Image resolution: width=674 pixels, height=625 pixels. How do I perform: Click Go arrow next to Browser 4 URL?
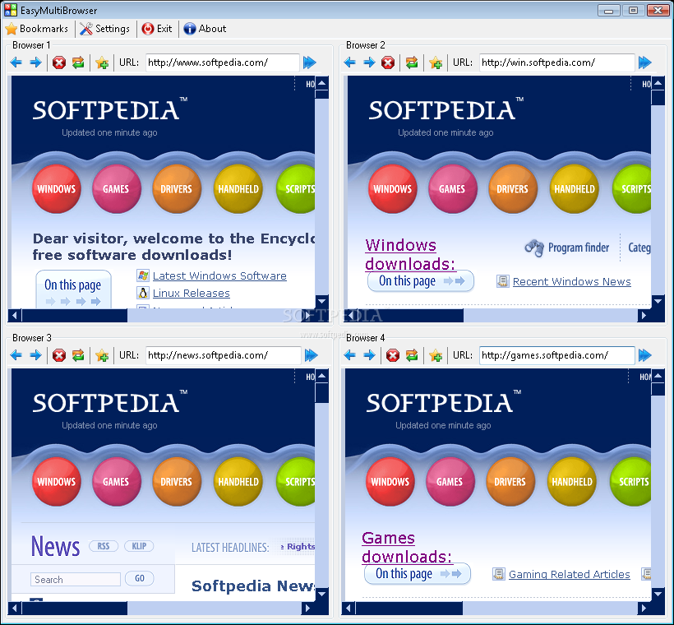tap(644, 355)
